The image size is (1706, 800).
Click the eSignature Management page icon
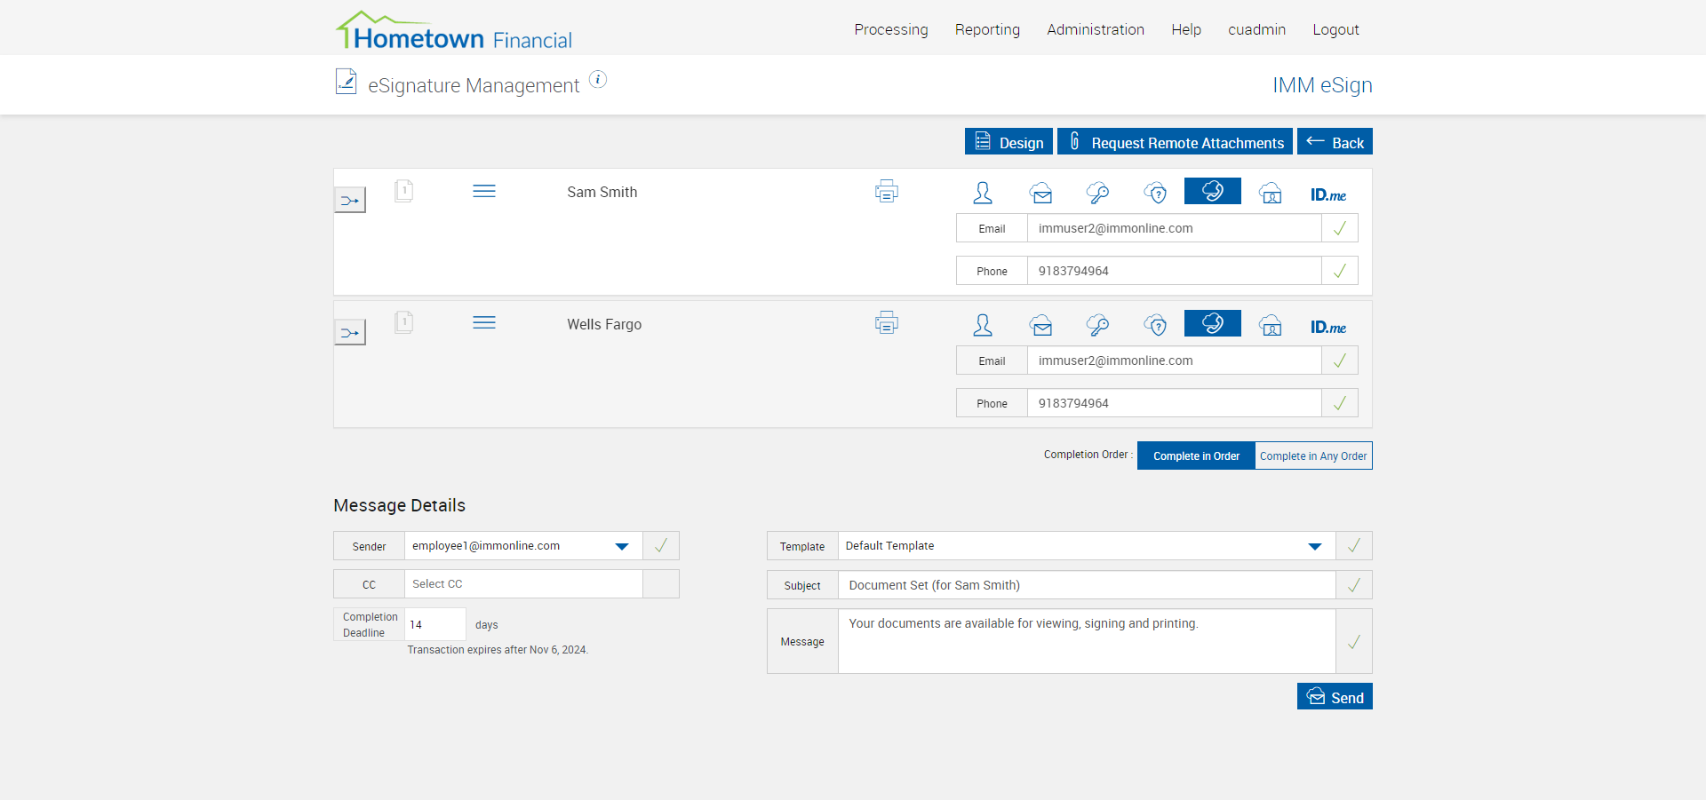point(346,82)
